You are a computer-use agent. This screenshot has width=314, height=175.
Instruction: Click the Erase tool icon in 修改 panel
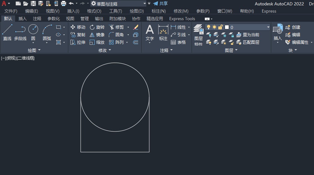point(136,27)
